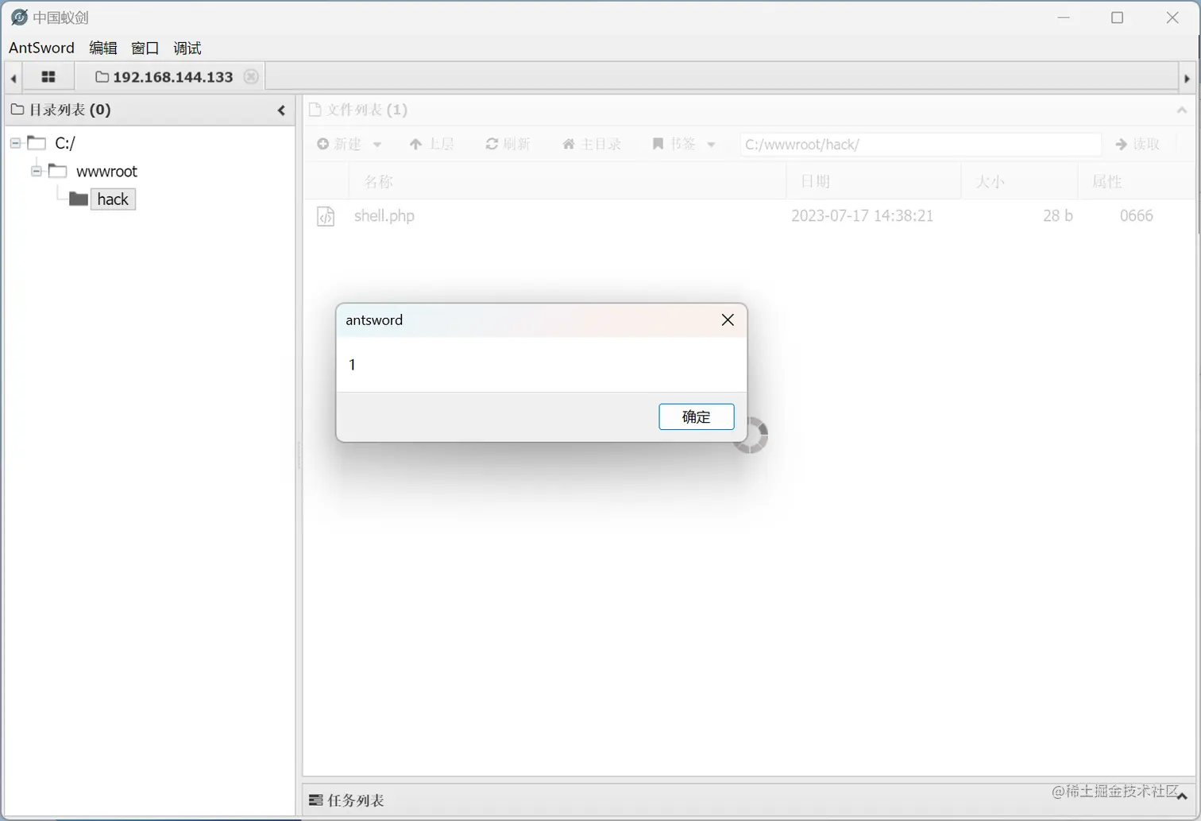1201x821 pixels.
Task: Click the shell.php file icon
Action: [326, 216]
